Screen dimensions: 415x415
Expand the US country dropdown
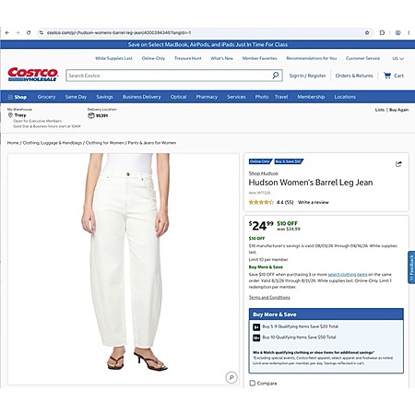point(398,58)
